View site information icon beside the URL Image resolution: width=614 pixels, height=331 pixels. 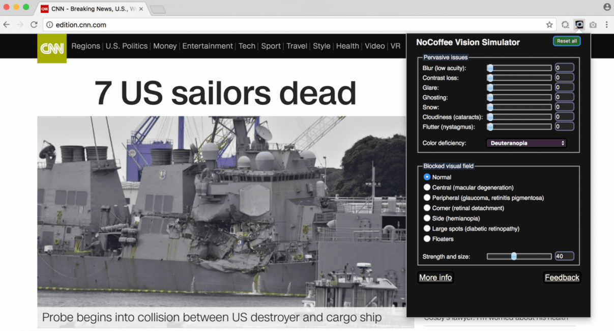click(x=49, y=24)
